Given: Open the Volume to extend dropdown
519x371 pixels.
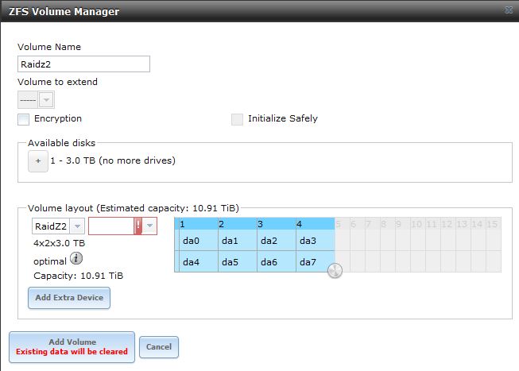Looking at the screenshot, I should pyautogui.click(x=46, y=99).
